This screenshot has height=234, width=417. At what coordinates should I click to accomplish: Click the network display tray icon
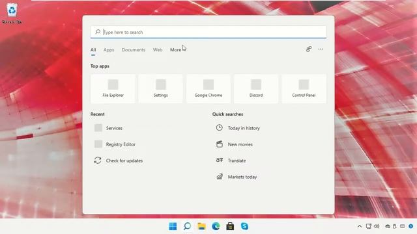(369, 226)
